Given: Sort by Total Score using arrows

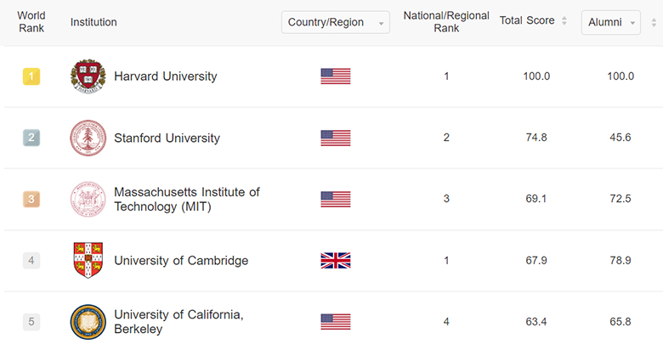Looking at the screenshot, I should (x=564, y=21).
